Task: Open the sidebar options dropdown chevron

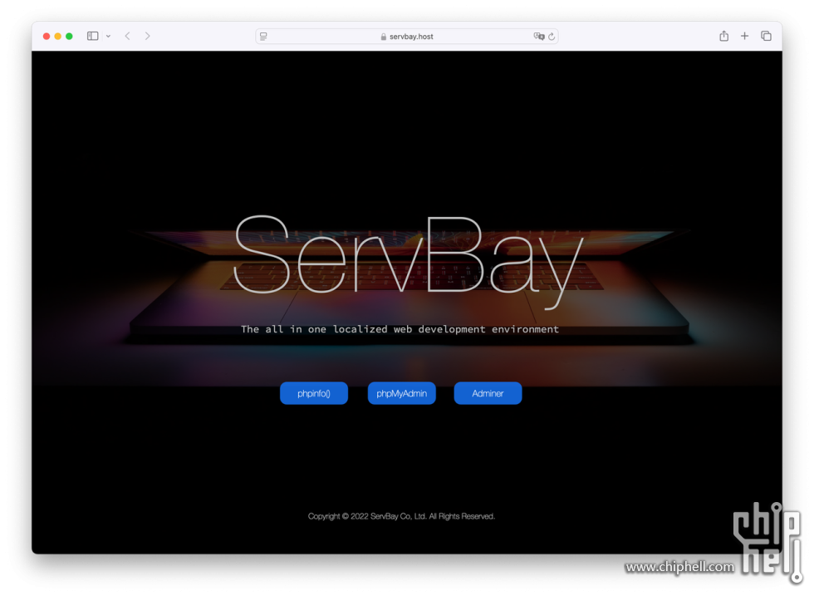Action: pos(108,37)
